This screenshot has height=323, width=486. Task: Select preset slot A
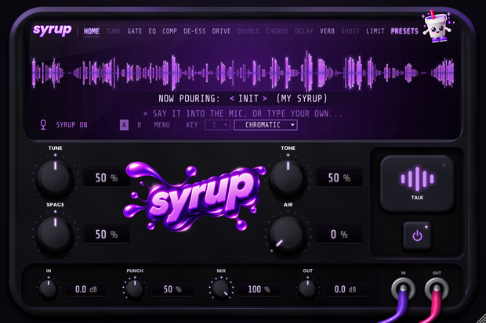(x=124, y=125)
